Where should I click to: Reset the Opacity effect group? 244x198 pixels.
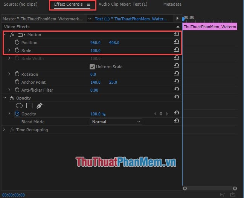coord(176,97)
